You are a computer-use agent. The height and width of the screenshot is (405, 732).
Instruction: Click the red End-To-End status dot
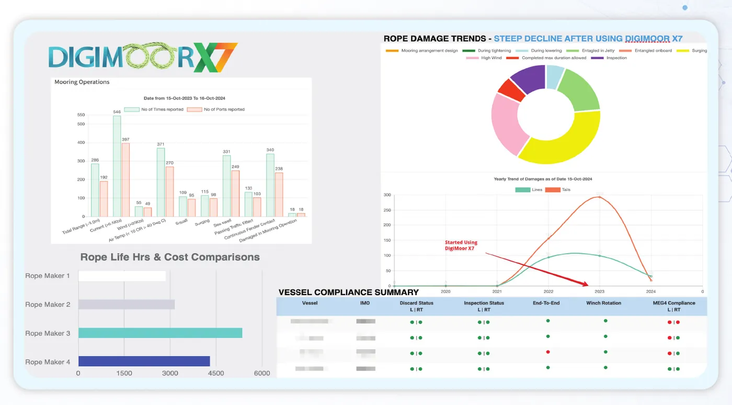[547, 352]
